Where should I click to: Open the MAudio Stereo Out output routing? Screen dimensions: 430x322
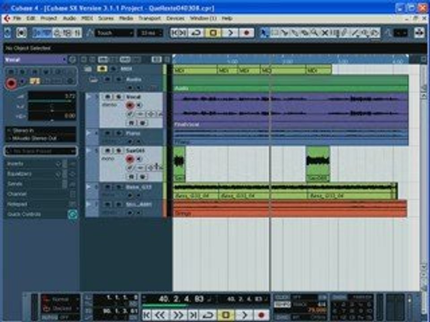[41, 138]
